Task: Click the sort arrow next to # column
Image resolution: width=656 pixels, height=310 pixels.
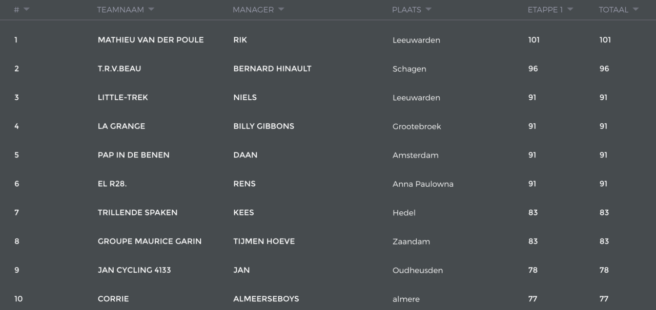Action: (27, 9)
